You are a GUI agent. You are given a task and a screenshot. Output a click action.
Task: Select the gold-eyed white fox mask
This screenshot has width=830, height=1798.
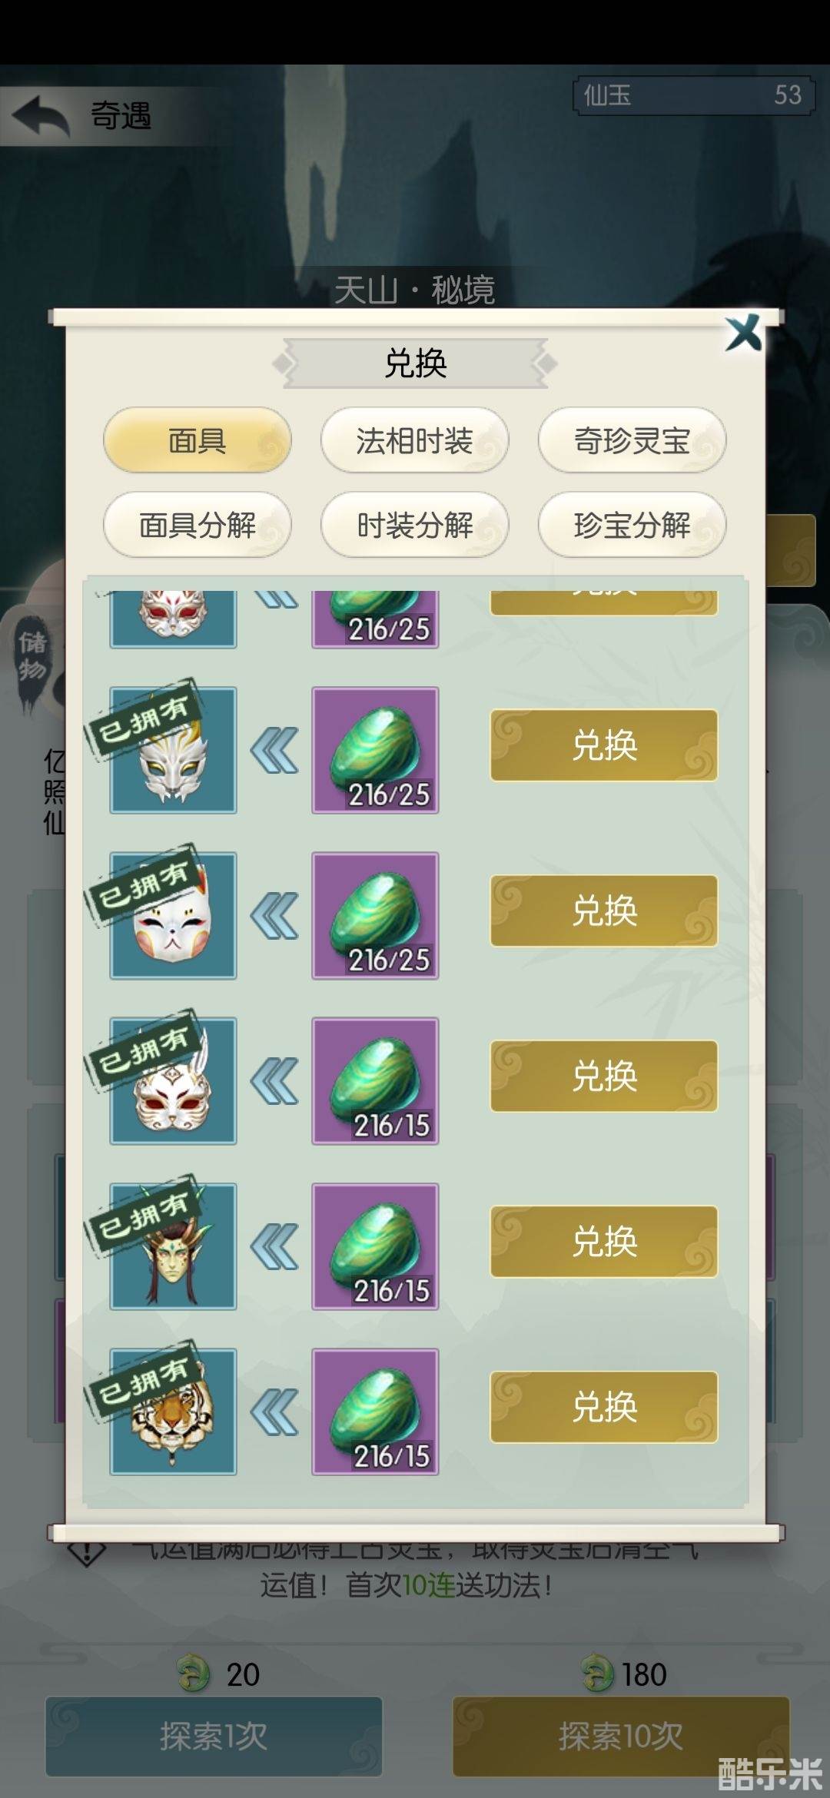click(x=173, y=750)
